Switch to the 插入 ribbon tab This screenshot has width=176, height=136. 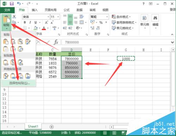34,10
